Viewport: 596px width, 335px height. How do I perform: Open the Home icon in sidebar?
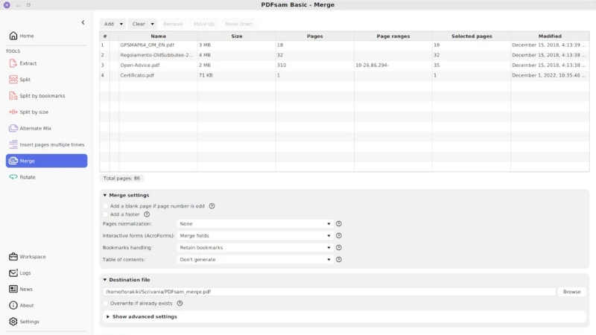coord(13,36)
